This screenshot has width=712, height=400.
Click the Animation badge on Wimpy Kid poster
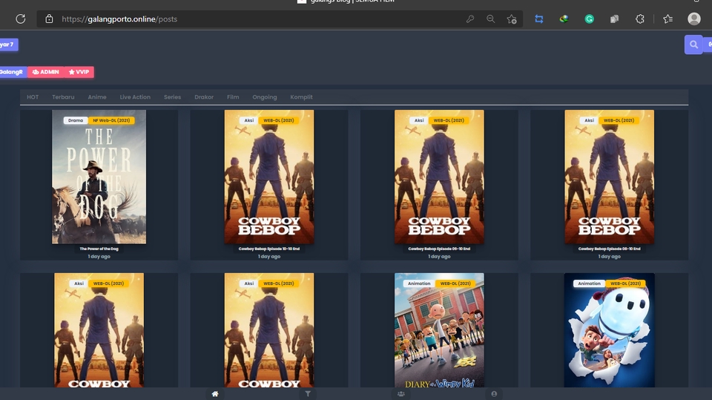418,283
